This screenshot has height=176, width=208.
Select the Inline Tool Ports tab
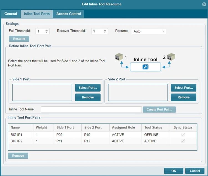37,14
